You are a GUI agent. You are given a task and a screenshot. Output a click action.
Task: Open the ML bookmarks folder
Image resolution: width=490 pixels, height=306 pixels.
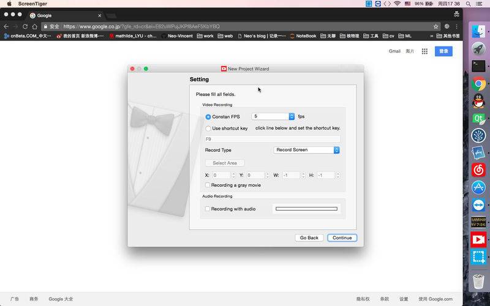pyautogui.click(x=405, y=36)
